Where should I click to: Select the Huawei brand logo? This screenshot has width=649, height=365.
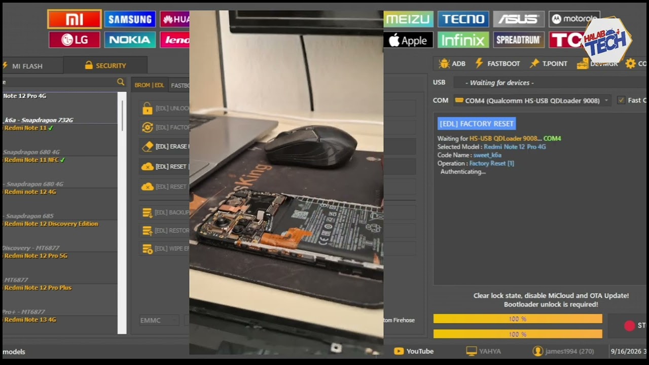(175, 19)
